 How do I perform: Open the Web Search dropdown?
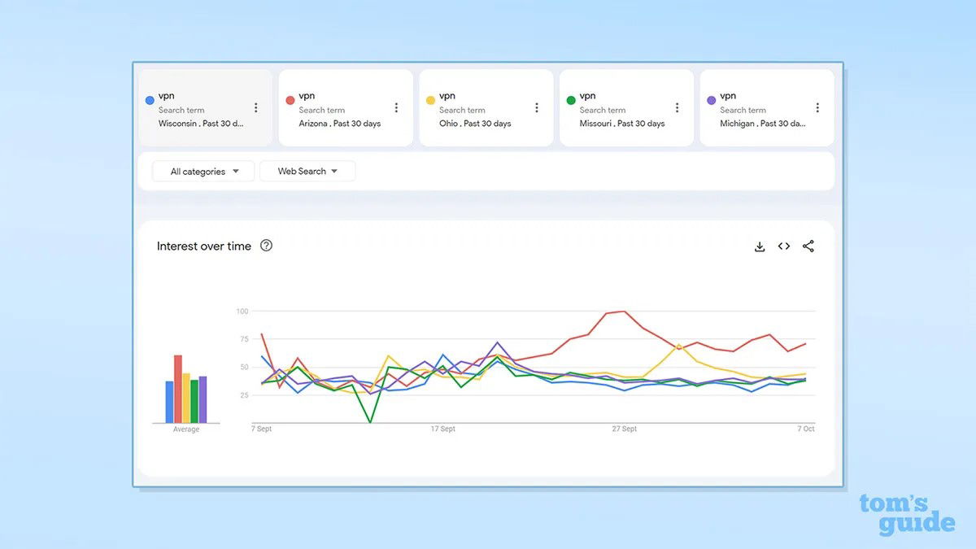307,171
